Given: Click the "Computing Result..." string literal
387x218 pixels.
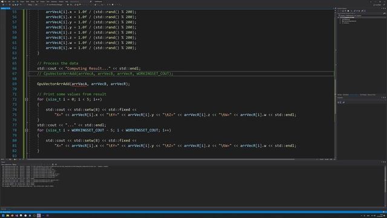Looking at the screenshot, I should 88,68.
